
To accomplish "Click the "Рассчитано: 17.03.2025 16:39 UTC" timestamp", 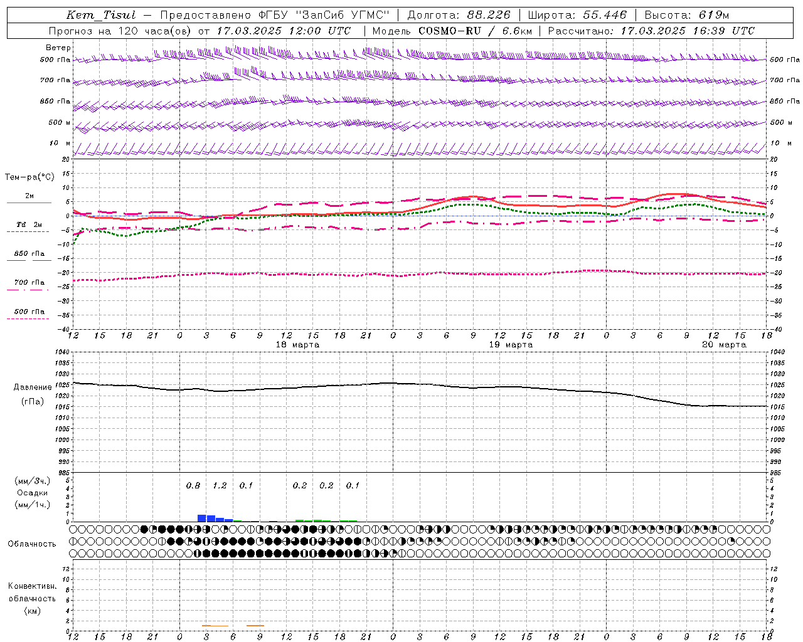I will (651, 31).
